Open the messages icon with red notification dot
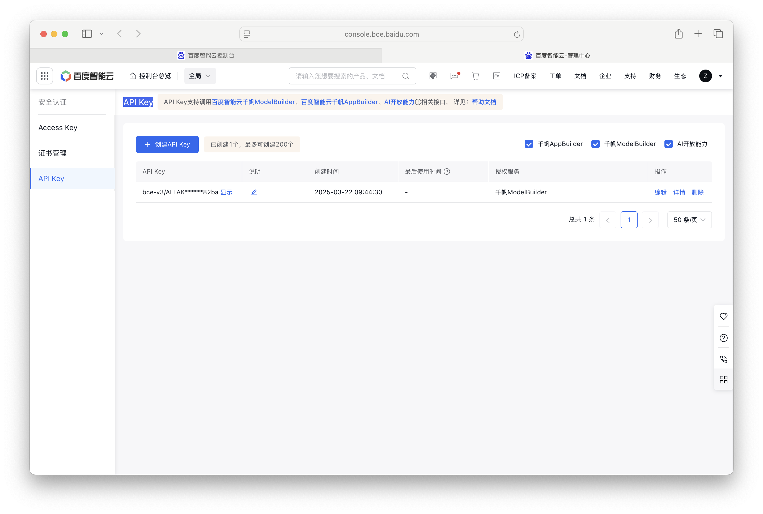Screen dimensions: 763x514 [x=454, y=76]
